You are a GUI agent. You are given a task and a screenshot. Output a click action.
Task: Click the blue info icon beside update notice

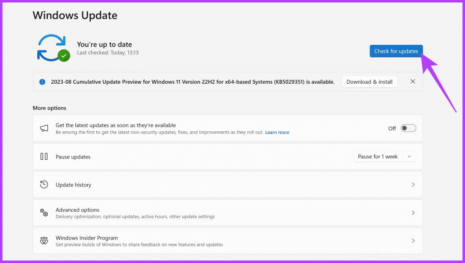coord(42,82)
